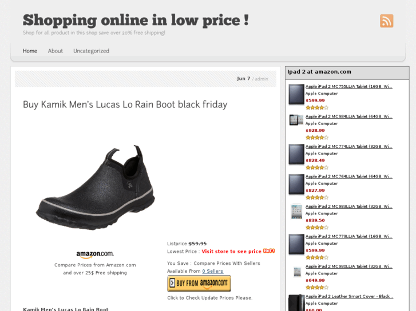Viewport: 416px width, 311px height.
Task: Open iPad 2 MC983LL/A white tablet thumbnail
Action: pyautogui.click(x=296, y=212)
